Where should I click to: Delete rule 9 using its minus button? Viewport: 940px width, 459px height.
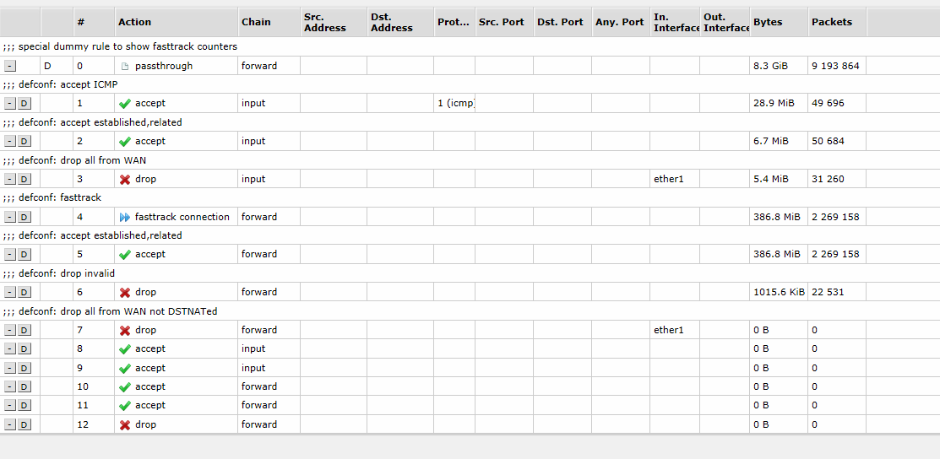pos(9,368)
